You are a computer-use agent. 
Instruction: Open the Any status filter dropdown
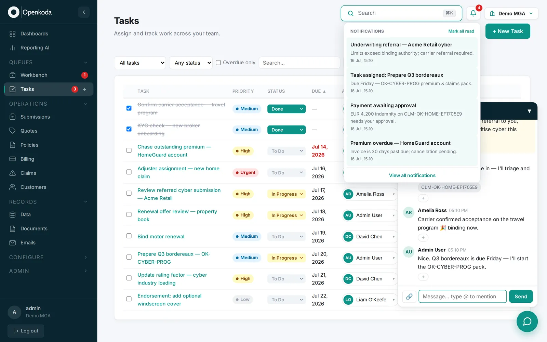[x=191, y=63]
